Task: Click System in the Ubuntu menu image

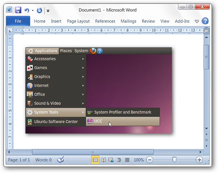Action: pos(81,51)
